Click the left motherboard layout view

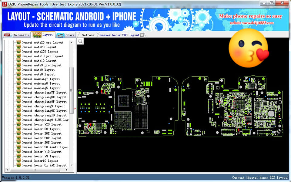[128, 106]
